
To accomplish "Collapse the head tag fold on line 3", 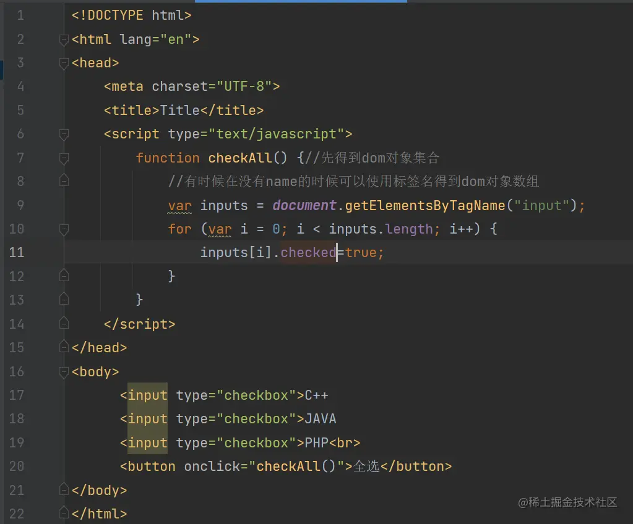I will pyautogui.click(x=64, y=63).
